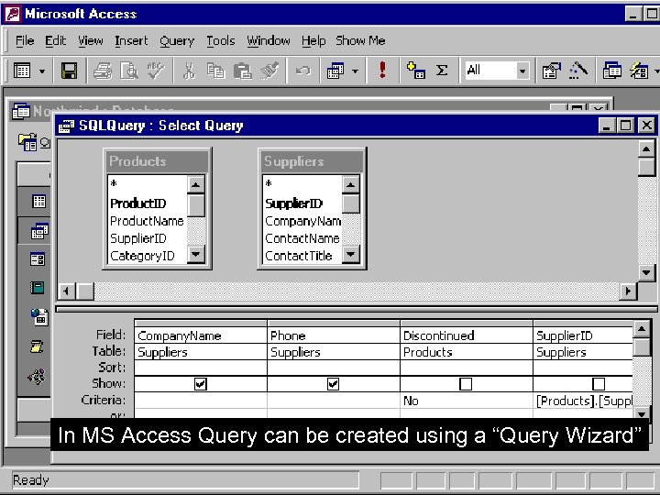Uncheck Show box for Phone column
The image size is (660, 495).
333,384
